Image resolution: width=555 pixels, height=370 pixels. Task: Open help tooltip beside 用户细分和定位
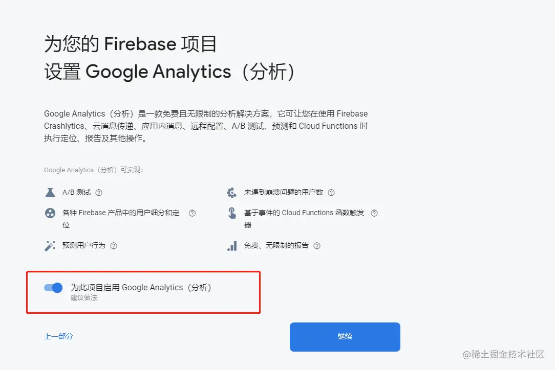pos(193,213)
